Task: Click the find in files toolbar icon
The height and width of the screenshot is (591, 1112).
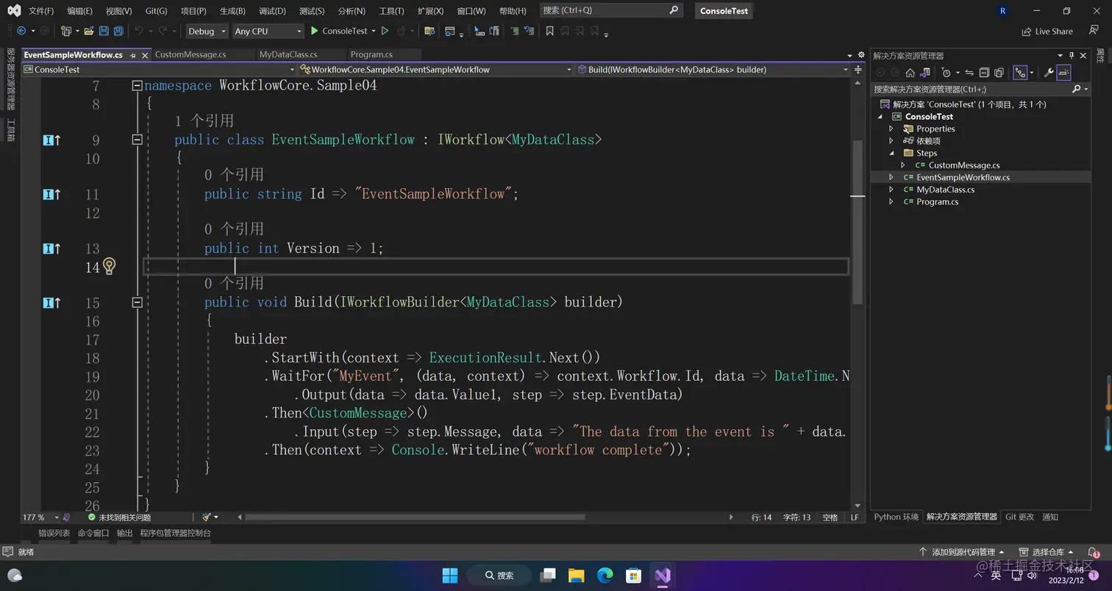Action: coord(430,31)
